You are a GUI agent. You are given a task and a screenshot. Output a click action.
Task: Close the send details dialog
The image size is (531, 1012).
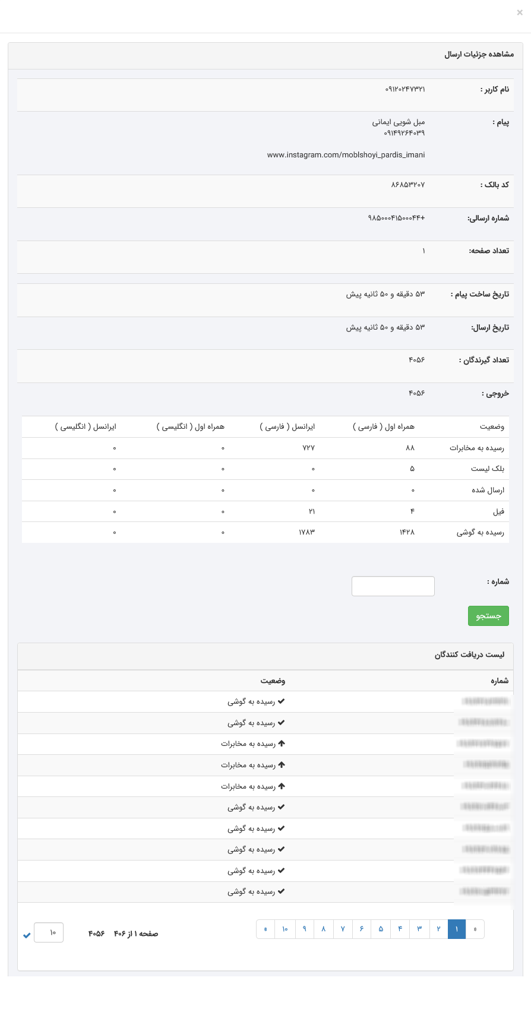520,12
